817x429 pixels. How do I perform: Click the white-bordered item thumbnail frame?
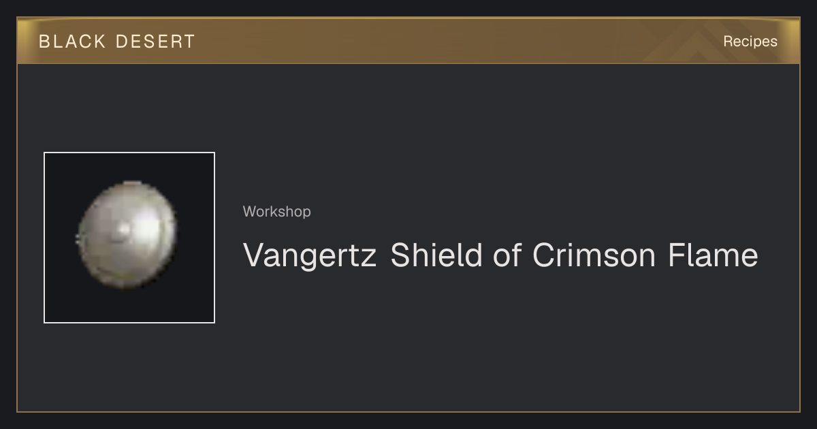129,238
